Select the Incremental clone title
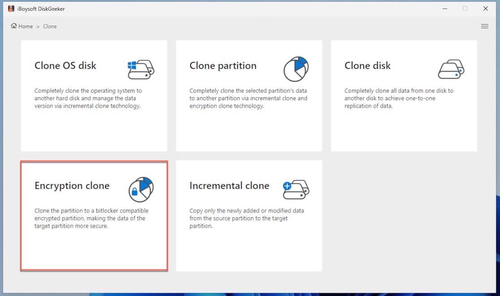Viewport: 500px width, 296px height. pos(229,185)
